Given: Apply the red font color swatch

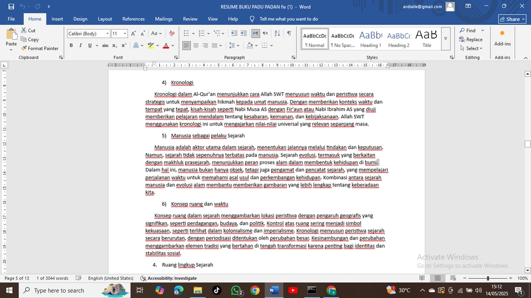Looking at the screenshot, I should pos(166,45).
